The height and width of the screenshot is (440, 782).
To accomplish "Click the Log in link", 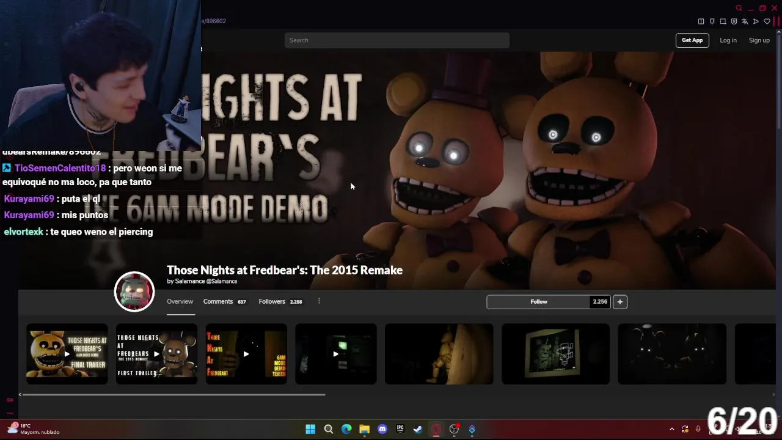I will point(728,40).
